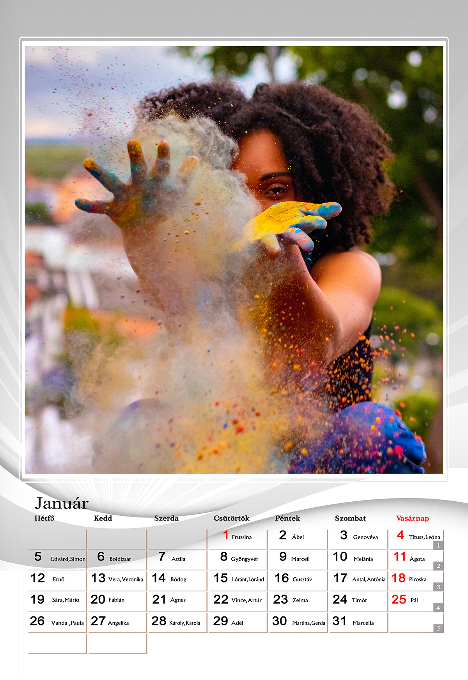Click the Január month title
Viewport: 468px width, 680px height.
click(x=62, y=503)
